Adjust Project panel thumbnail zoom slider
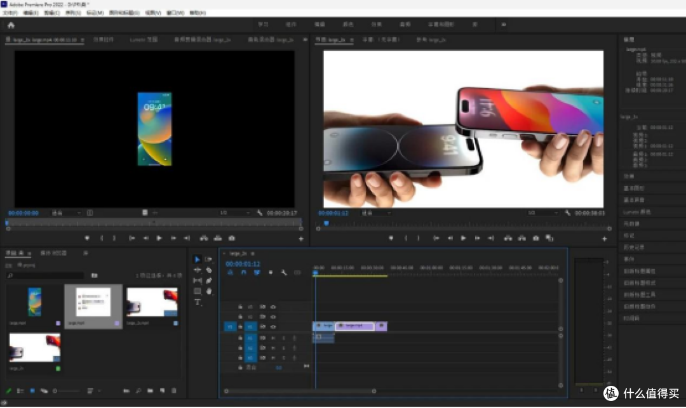Image resolution: width=686 pixels, height=408 pixels. [67, 391]
